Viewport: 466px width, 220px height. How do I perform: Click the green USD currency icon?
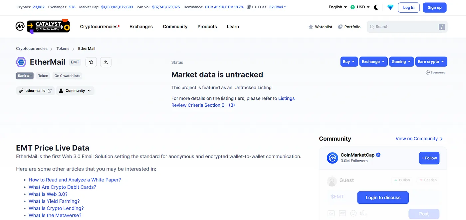pyautogui.click(x=353, y=7)
